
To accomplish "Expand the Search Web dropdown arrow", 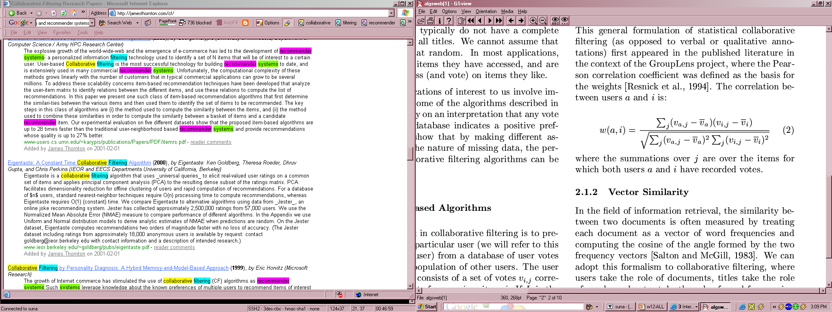I will [137, 23].
